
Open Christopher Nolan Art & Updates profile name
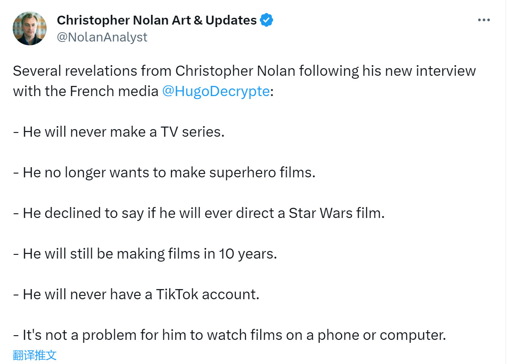coord(157,20)
